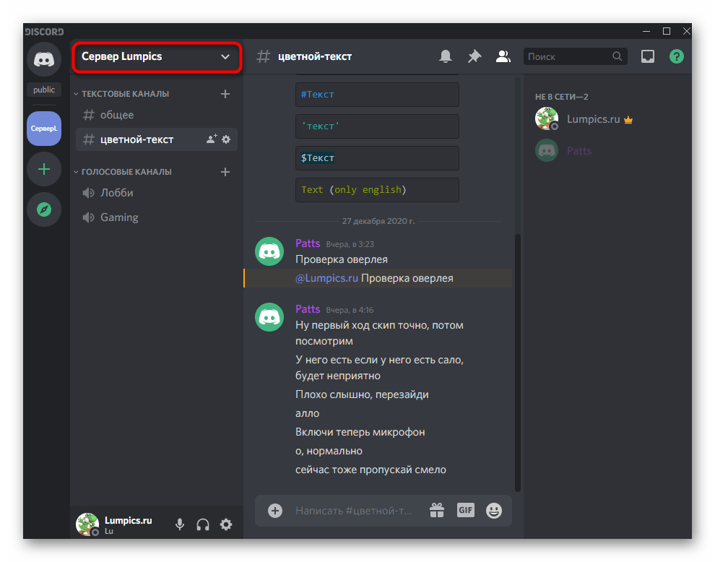Click the Поиск search field
This screenshot has height=562, width=715.
coord(576,56)
